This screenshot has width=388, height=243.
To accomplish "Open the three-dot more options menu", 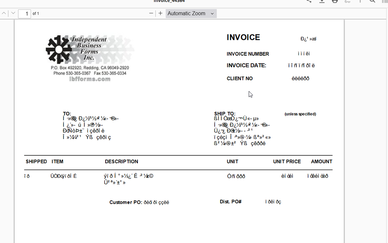I will coord(360,1).
